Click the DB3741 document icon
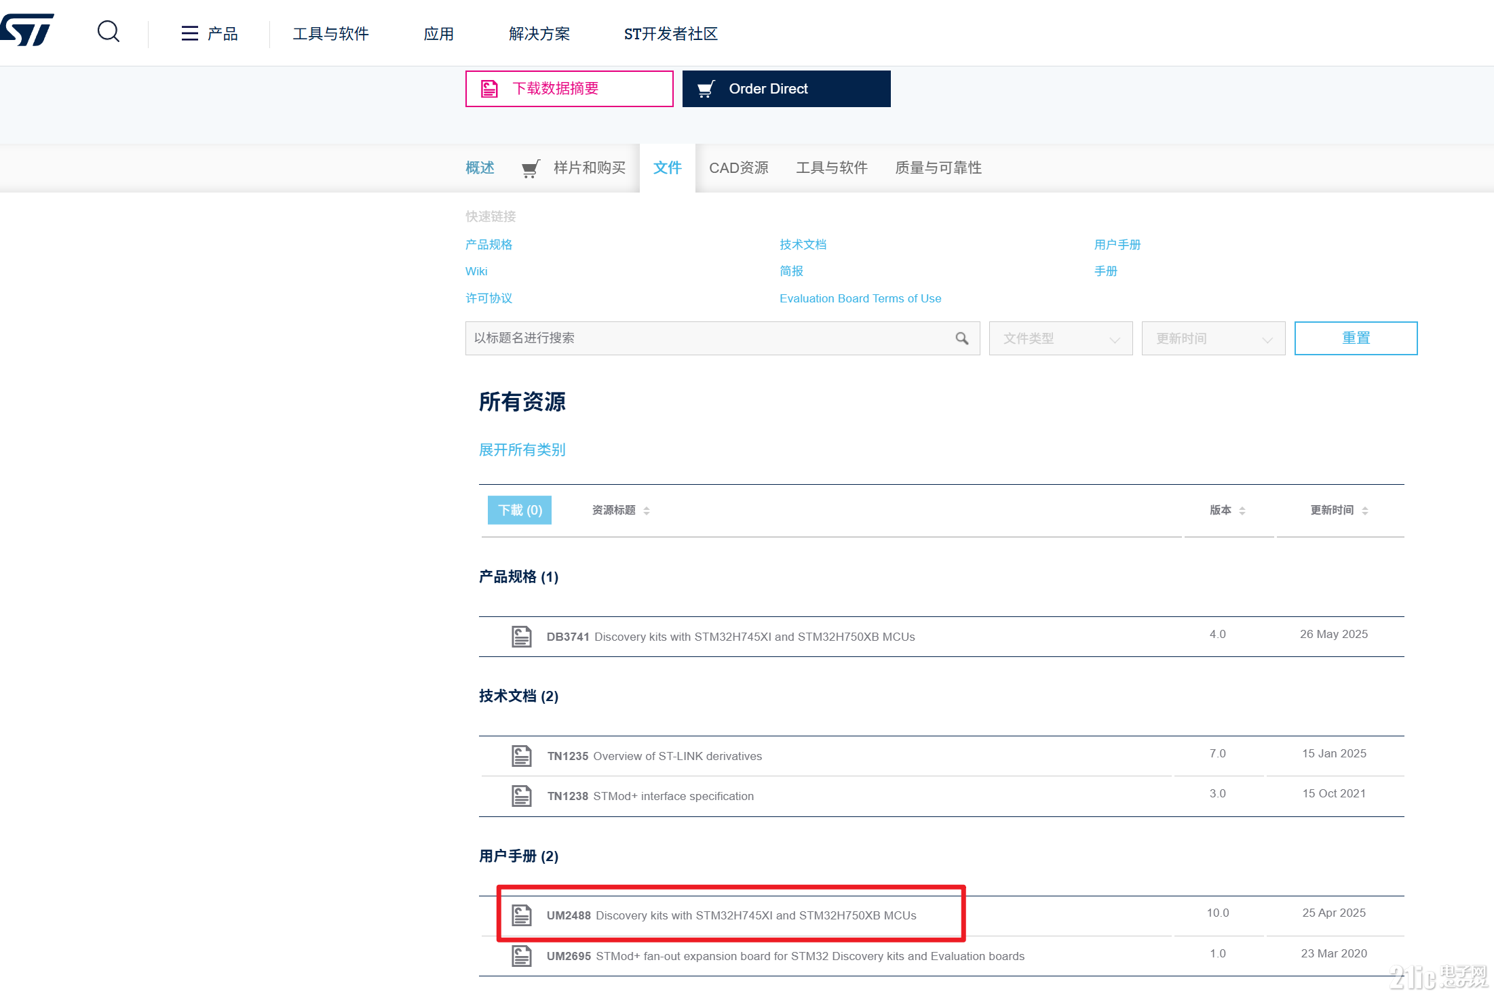 tap(522, 637)
